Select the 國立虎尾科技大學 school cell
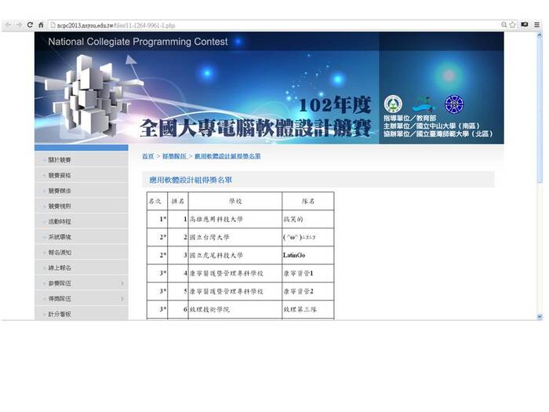The height and width of the screenshot is (412, 549). click(235, 255)
